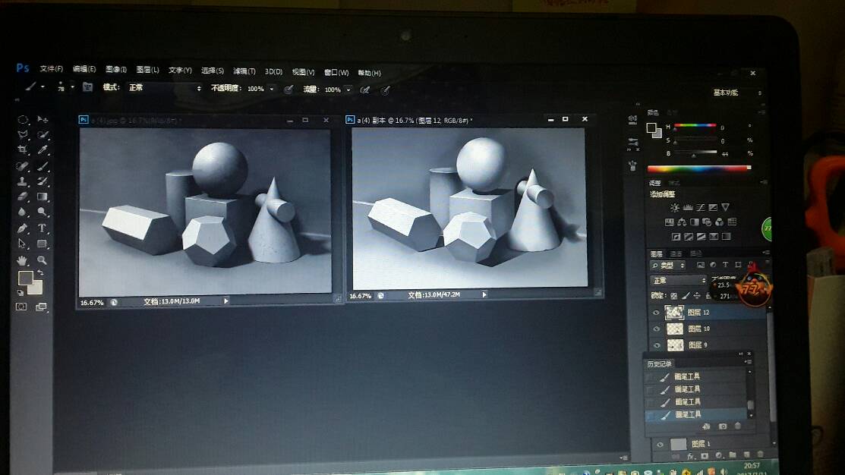This screenshot has height=475, width=845.
Task: Reset default foreground and background colors
Action: pyautogui.click(x=20, y=293)
